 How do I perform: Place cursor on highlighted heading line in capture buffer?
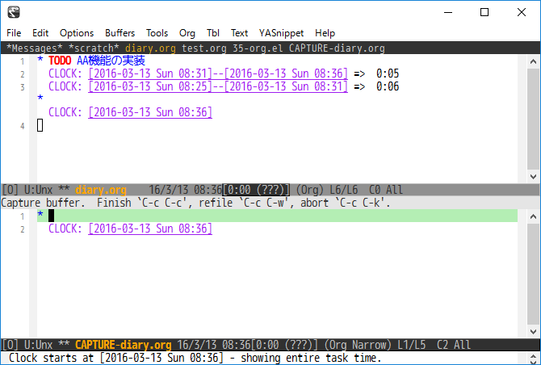tap(277, 216)
